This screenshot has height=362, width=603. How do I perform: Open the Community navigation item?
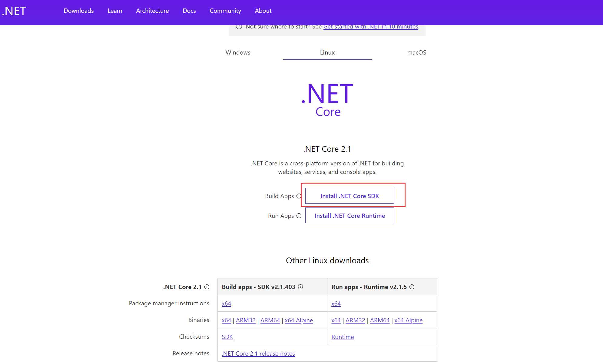225,11
